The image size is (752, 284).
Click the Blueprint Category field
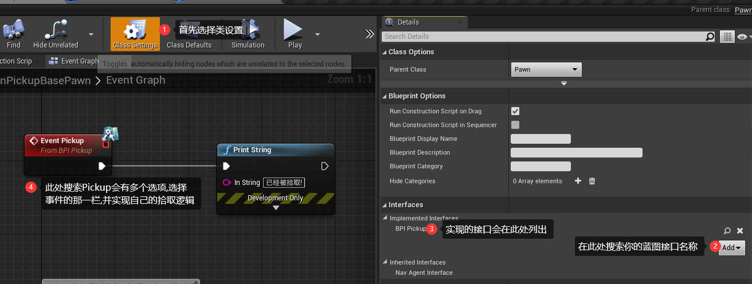click(x=540, y=166)
